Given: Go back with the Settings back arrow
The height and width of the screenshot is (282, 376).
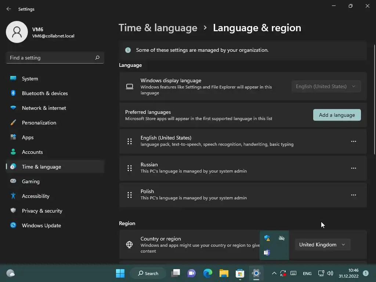Looking at the screenshot, I should 9,9.
